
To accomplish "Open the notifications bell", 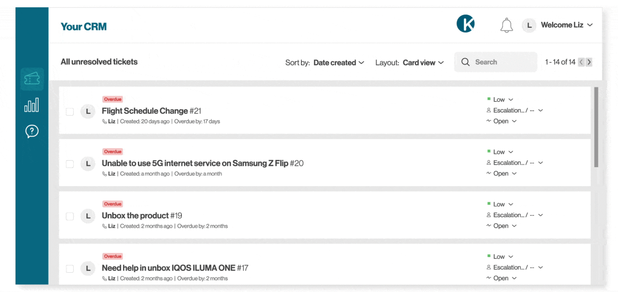I will [507, 25].
